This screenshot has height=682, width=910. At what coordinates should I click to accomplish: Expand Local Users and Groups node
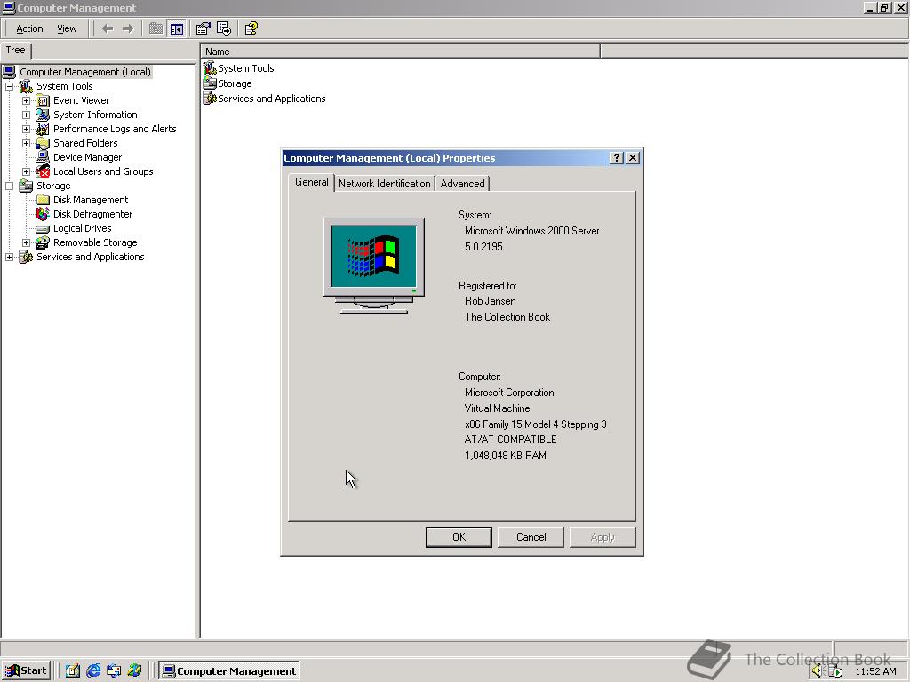pos(26,171)
